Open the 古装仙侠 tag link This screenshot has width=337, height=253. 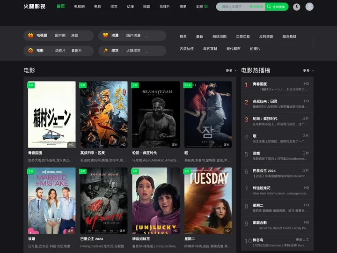(187, 49)
